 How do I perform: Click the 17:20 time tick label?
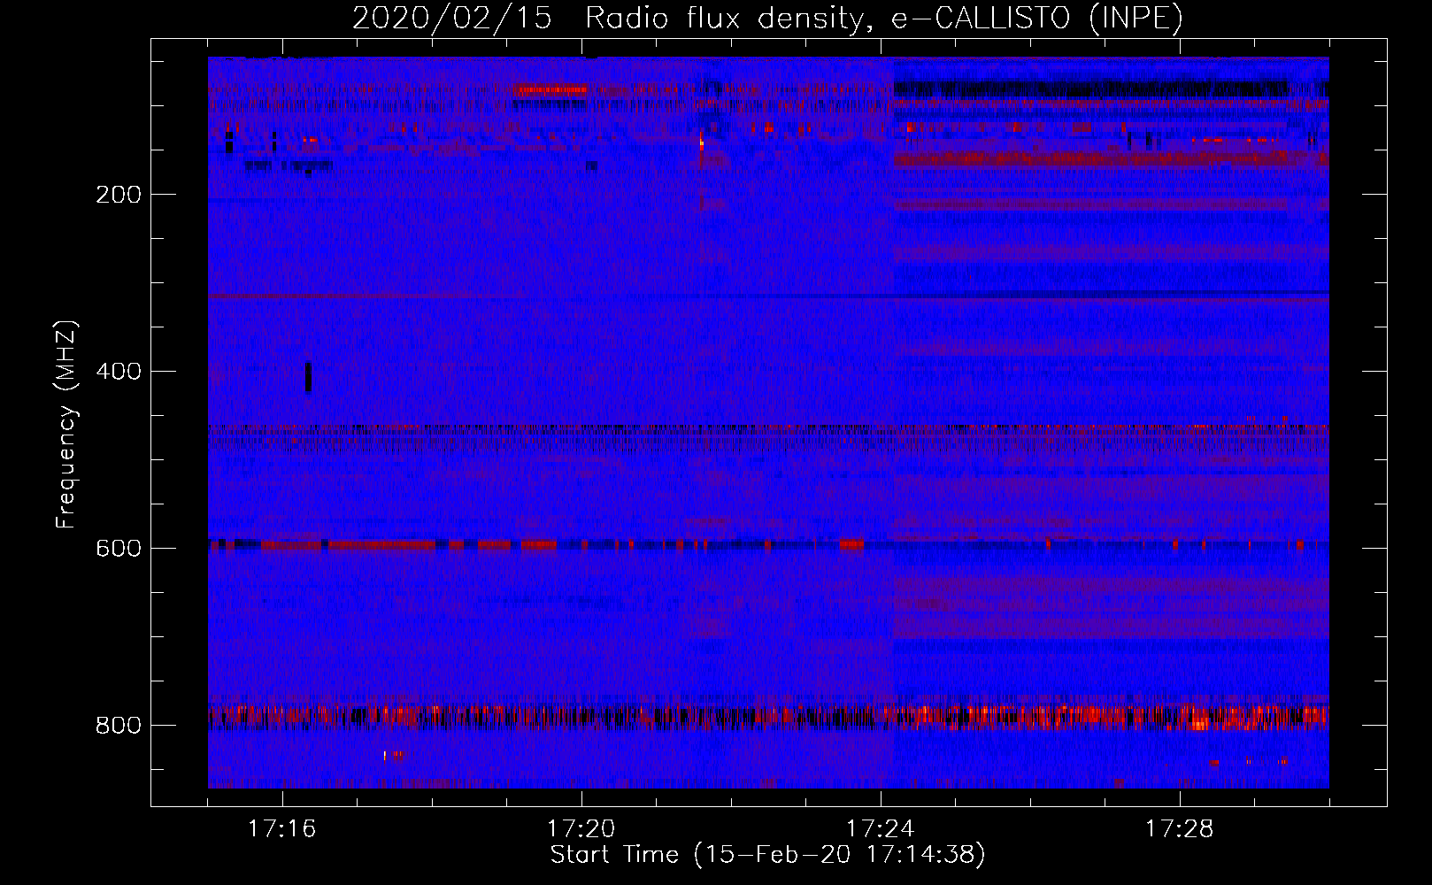[x=581, y=829]
